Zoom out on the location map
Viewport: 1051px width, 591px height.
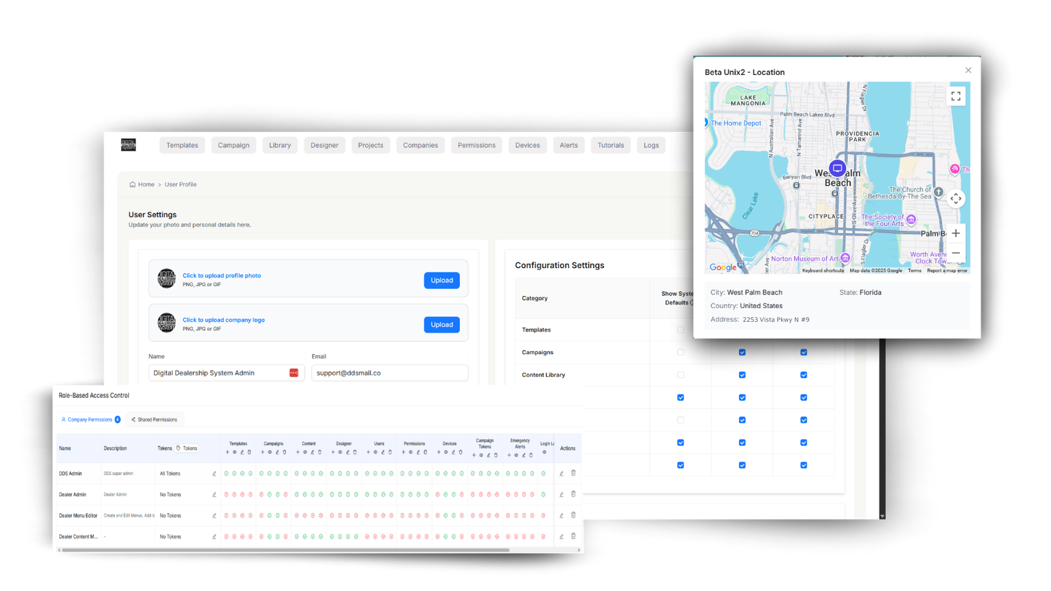(x=956, y=253)
